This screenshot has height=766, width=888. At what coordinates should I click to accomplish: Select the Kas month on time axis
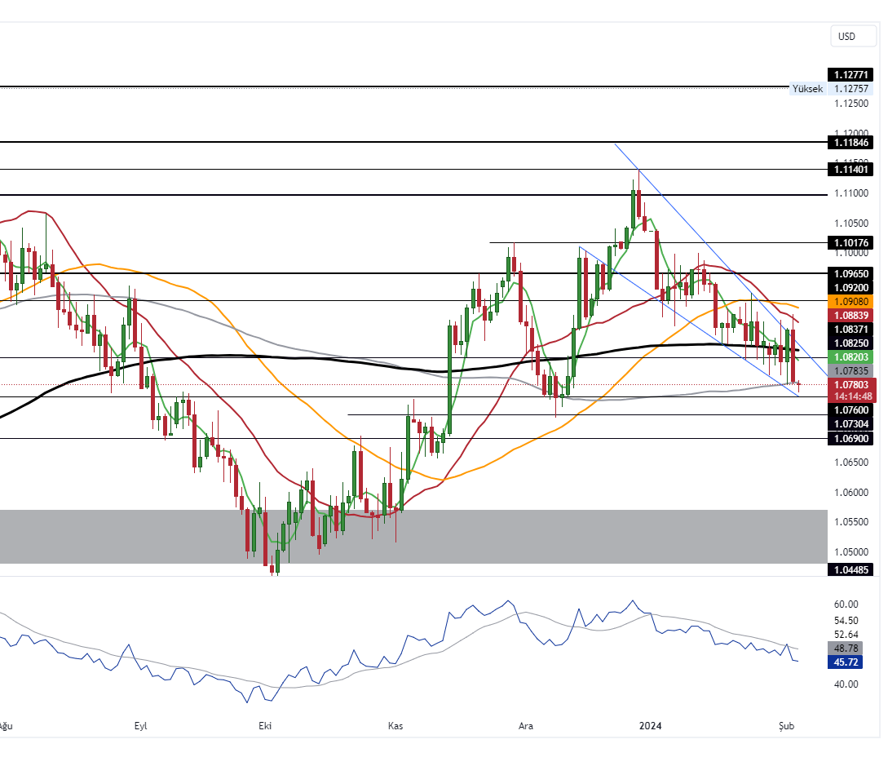pos(395,725)
